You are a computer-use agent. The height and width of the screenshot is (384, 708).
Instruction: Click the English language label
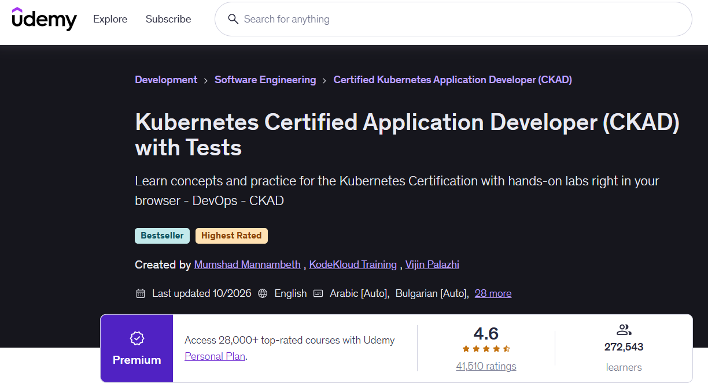(290, 293)
